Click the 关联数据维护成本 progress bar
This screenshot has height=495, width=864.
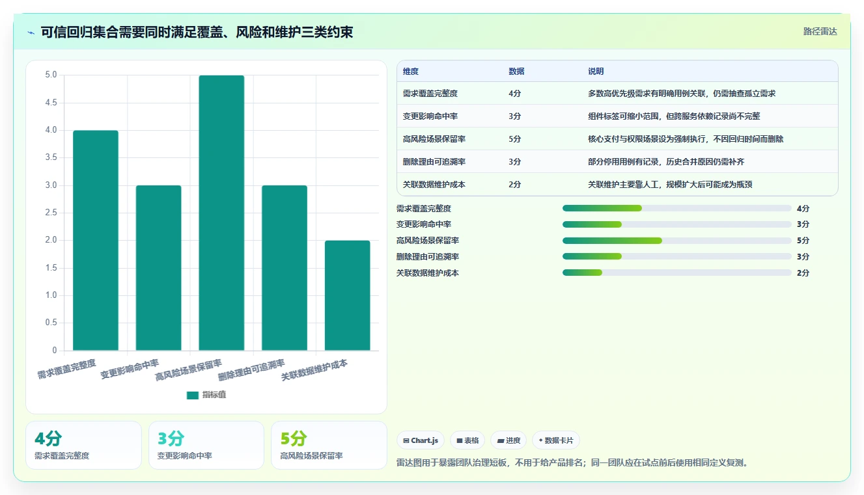pos(677,273)
